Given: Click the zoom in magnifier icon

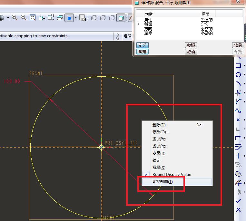Looking at the screenshot, I should 15,18.
